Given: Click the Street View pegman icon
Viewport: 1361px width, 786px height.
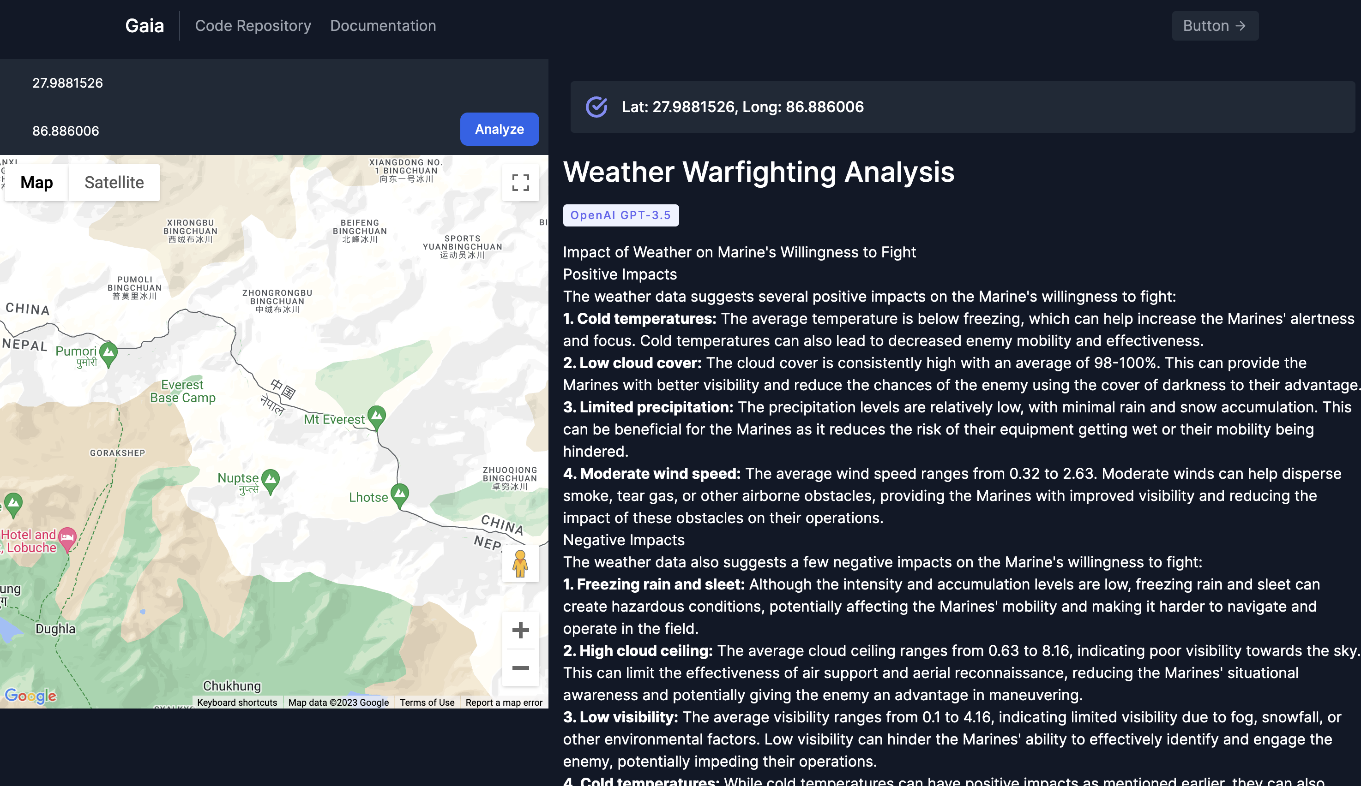Looking at the screenshot, I should [x=520, y=564].
